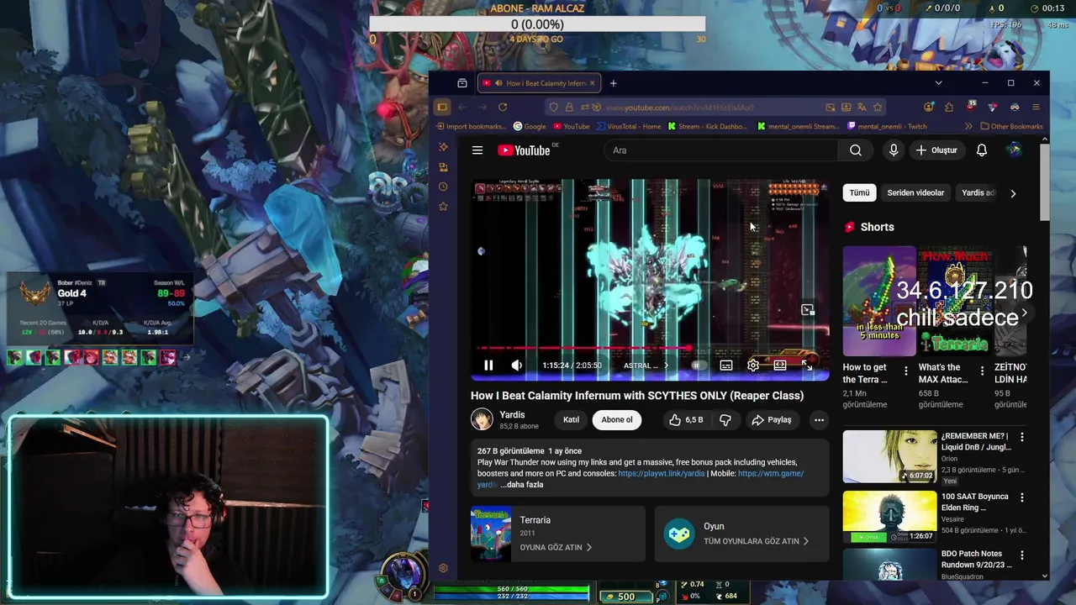Open the Yardis channel avatar

point(482,419)
